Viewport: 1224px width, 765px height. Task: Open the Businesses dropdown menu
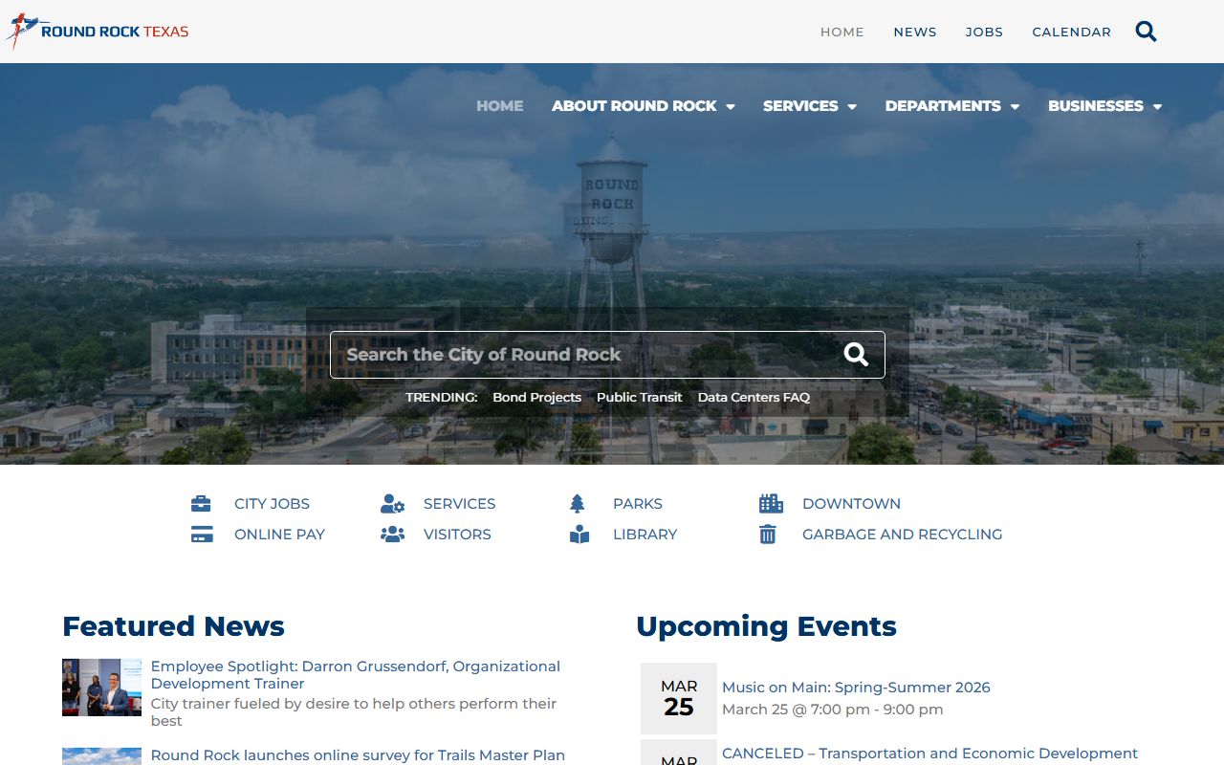click(1104, 106)
